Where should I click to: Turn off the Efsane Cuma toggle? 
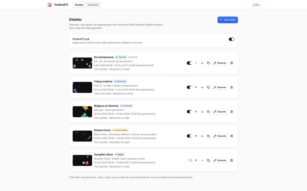190,136
